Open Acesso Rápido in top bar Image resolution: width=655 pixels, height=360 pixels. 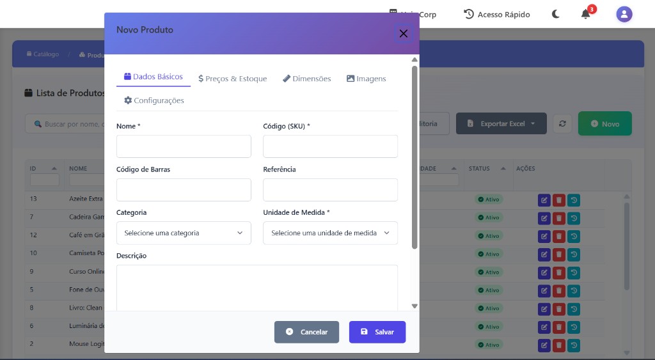(496, 14)
